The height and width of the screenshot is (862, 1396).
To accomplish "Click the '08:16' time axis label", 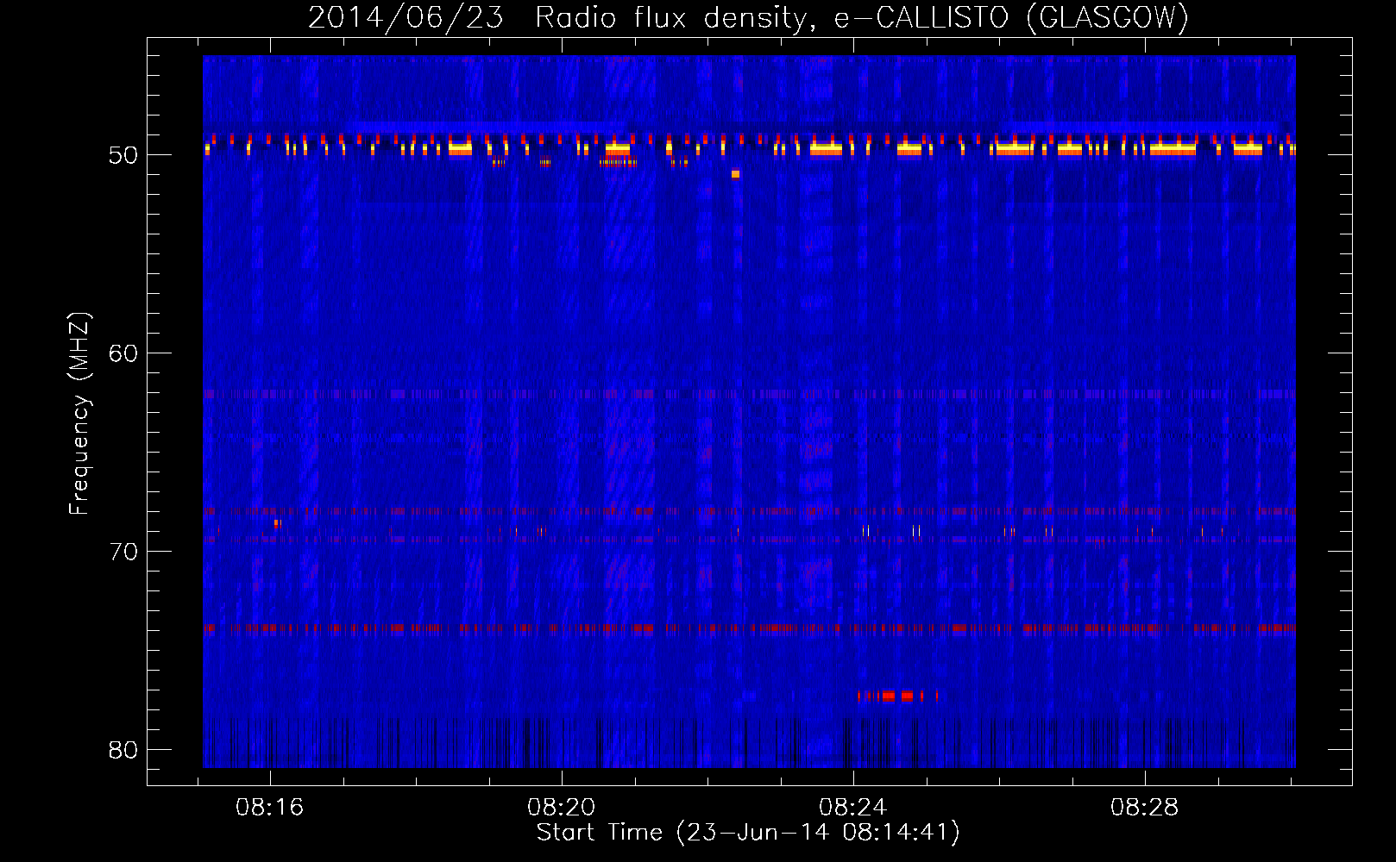I will tap(270, 808).
